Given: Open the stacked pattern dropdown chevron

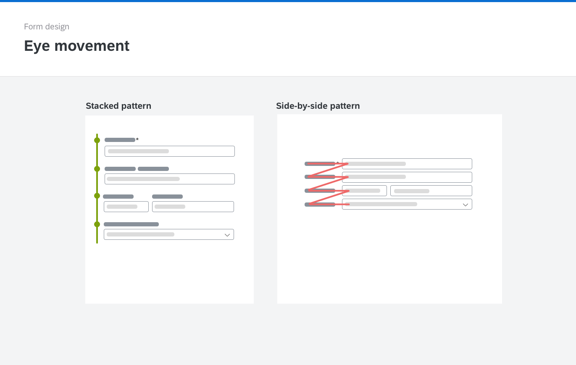Looking at the screenshot, I should [x=227, y=235].
